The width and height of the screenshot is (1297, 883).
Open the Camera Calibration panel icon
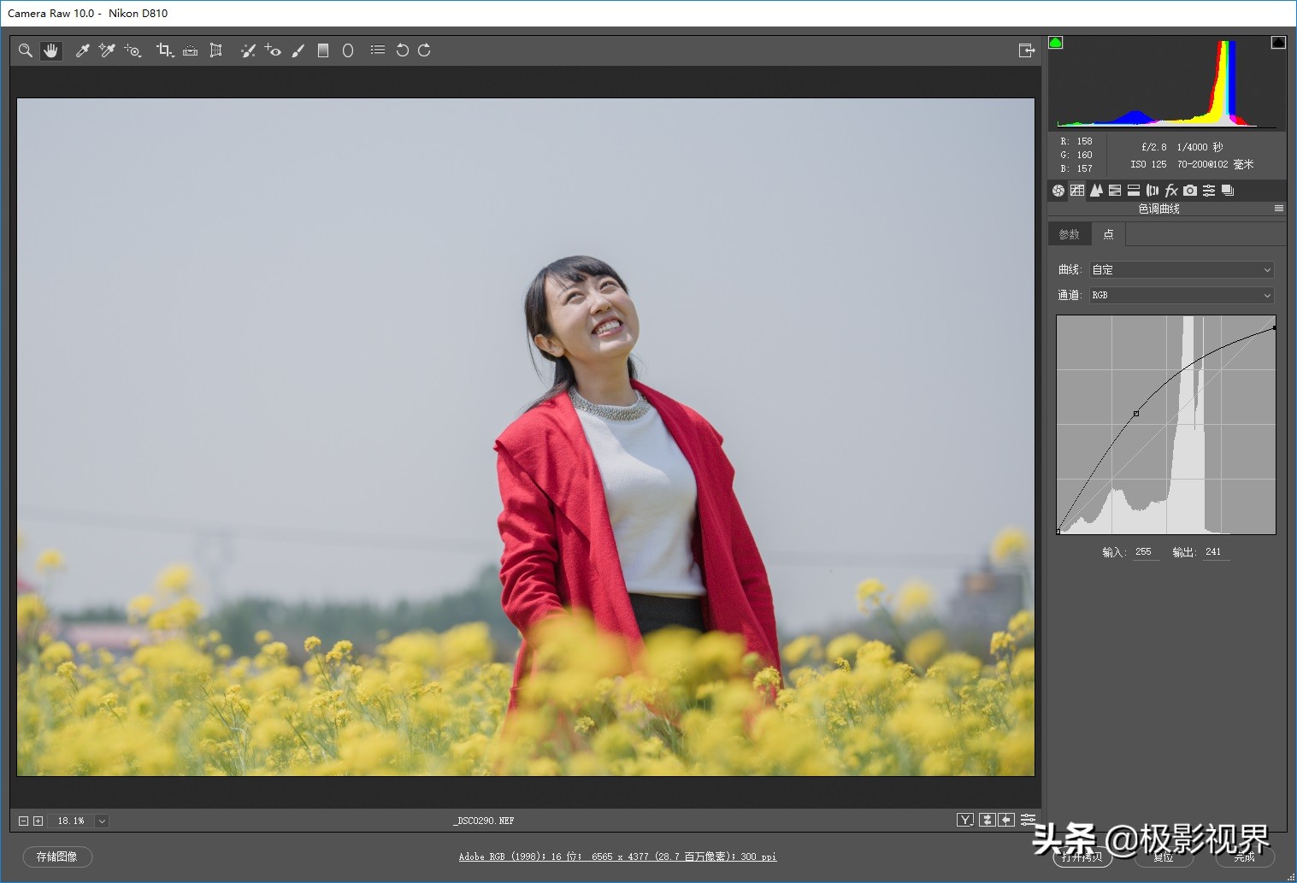pyautogui.click(x=1190, y=191)
